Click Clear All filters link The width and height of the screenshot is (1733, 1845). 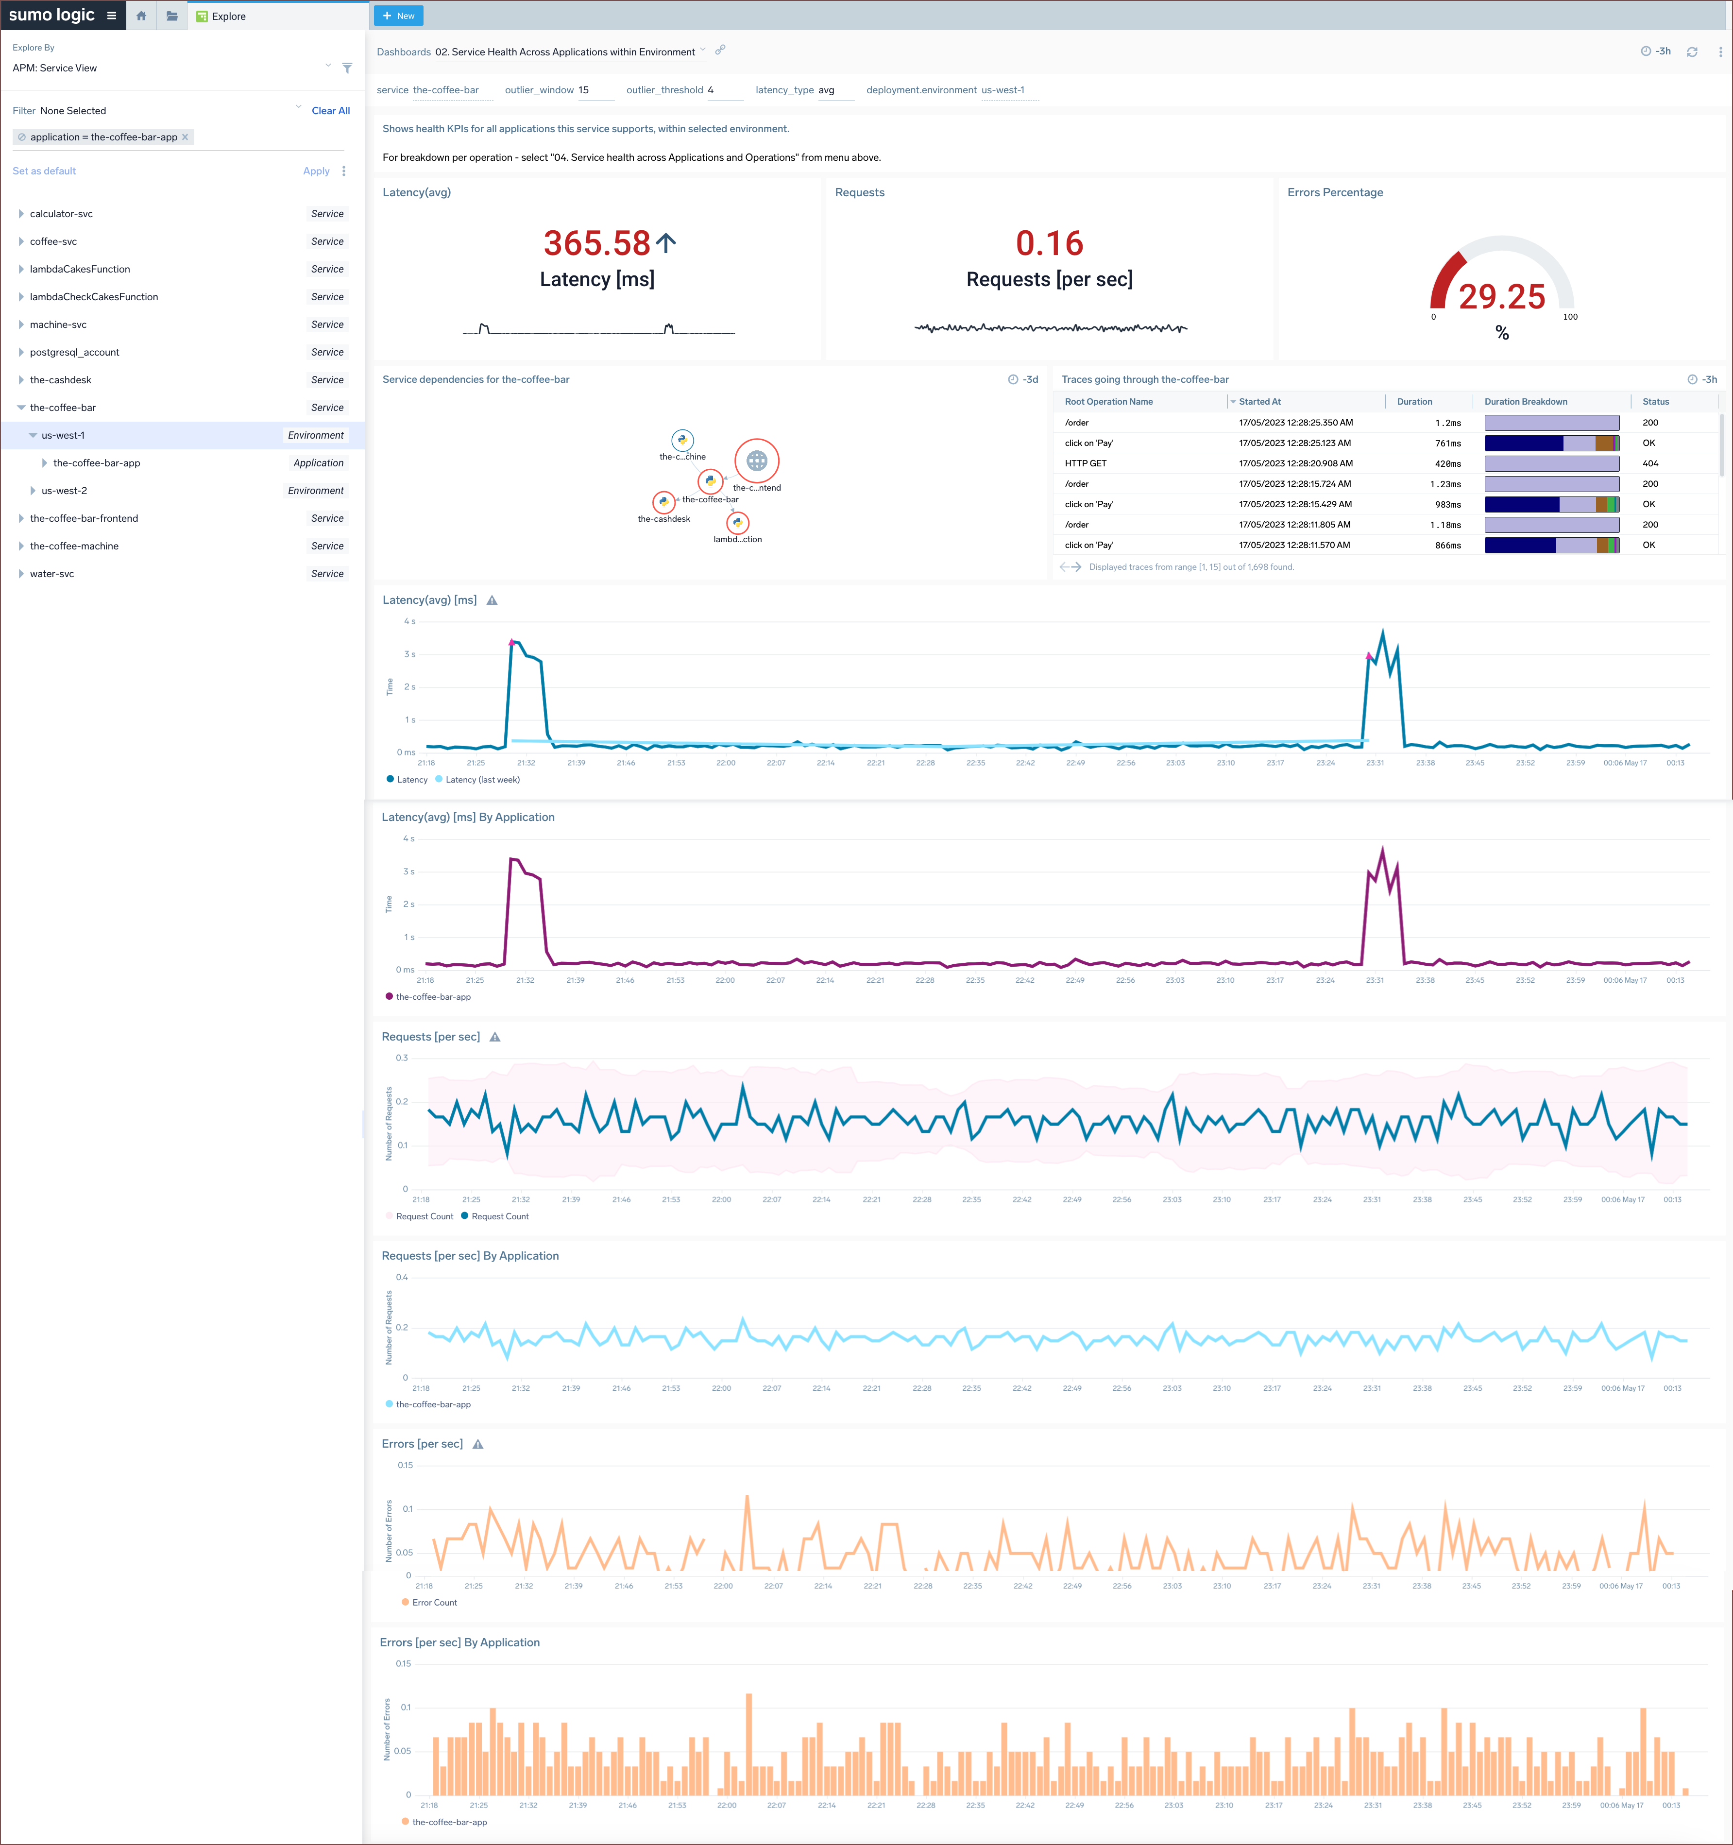click(x=330, y=110)
